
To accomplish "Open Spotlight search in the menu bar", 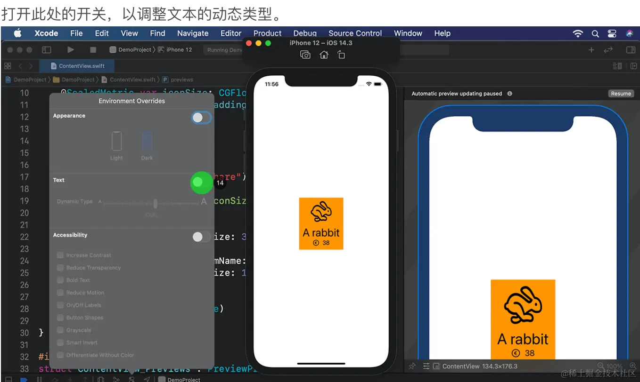I will (x=595, y=33).
